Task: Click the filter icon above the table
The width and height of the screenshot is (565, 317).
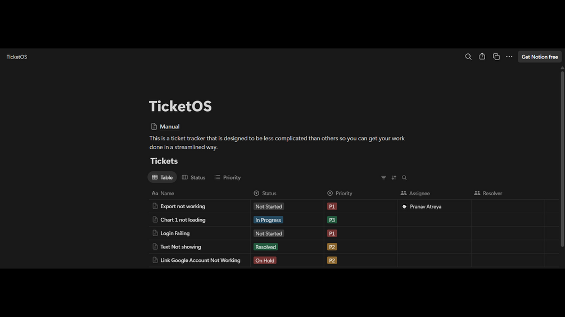Action: 383,178
